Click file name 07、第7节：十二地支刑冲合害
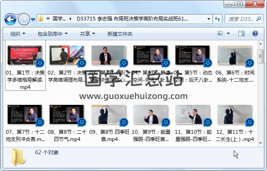 pyautogui.click(x=25, y=135)
